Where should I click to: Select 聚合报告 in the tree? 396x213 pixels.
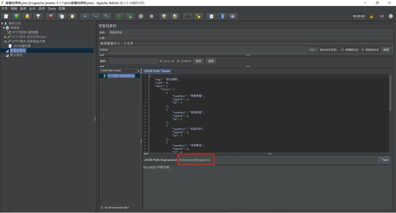point(16,55)
